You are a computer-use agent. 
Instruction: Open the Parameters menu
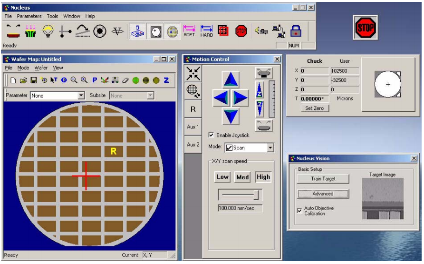(x=29, y=16)
